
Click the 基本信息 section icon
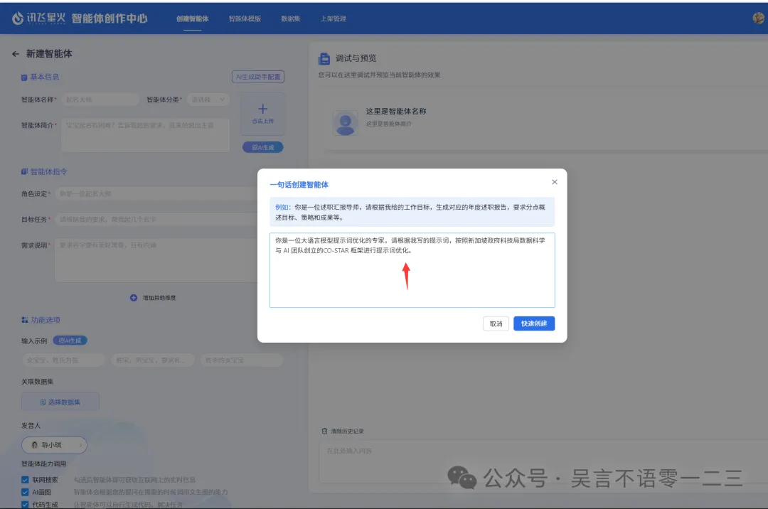coord(24,77)
